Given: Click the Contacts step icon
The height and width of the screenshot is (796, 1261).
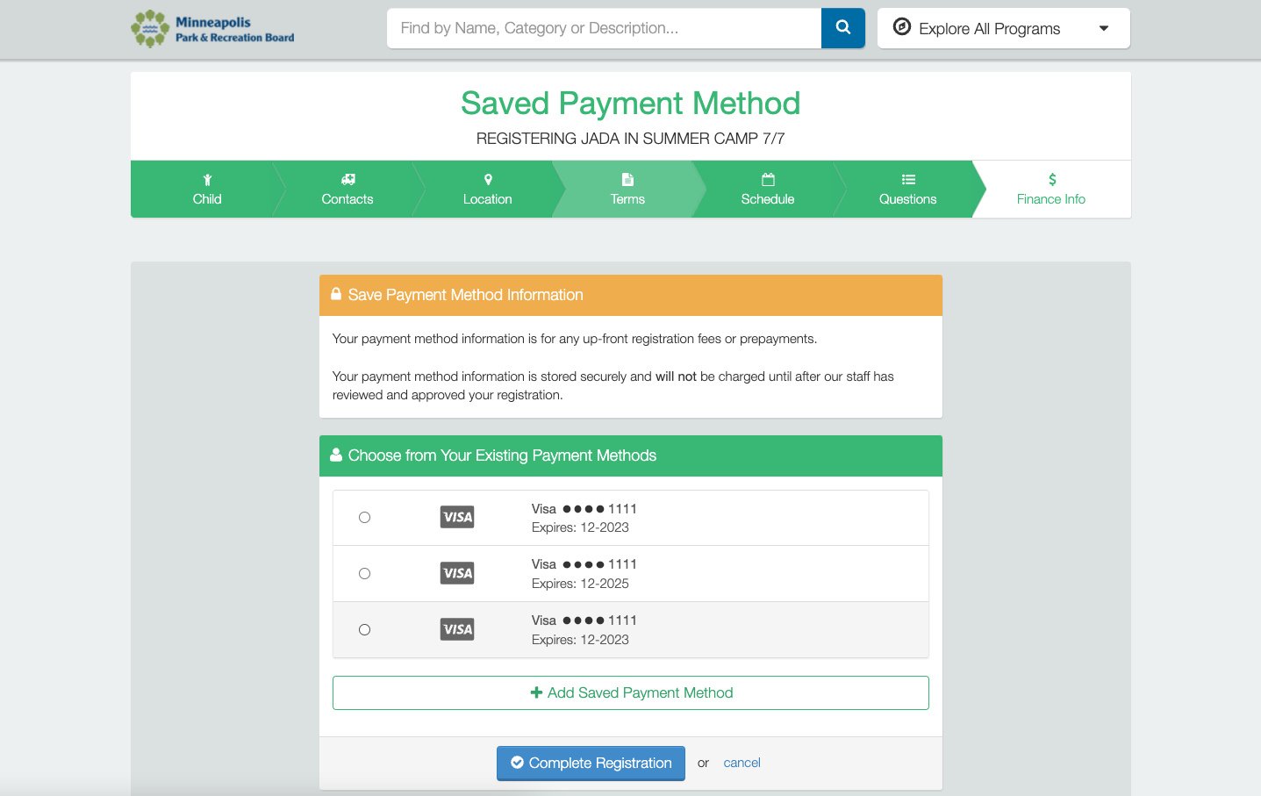Looking at the screenshot, I should point(347,180).
